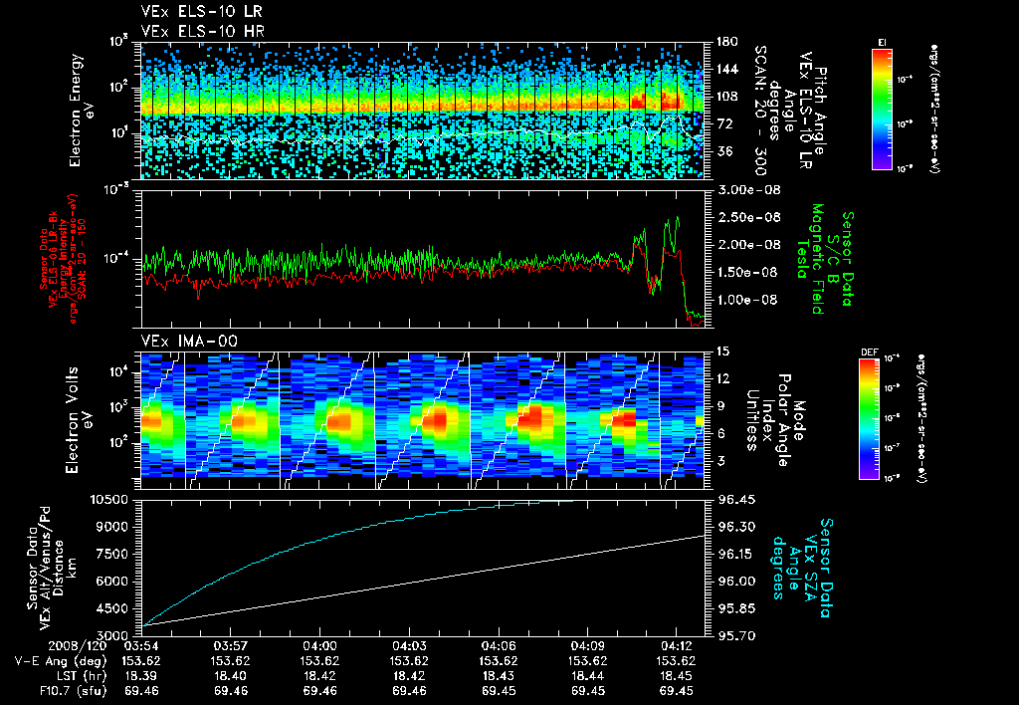Click the time label 04:09
This screenshot has height=705, width=1019.
click(587, 645)
